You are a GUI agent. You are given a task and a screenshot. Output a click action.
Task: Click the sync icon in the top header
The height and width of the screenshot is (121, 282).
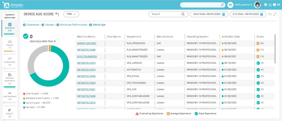pyautogui.click(x=270, y=5)
